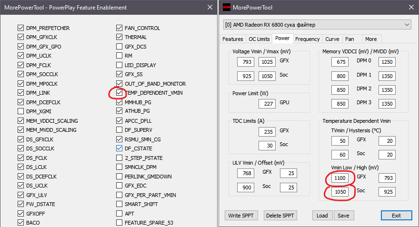The image size is (419, 227).
Task: Toggle the ATHUB_PG checkbox
Action: [x=119, y=110]
